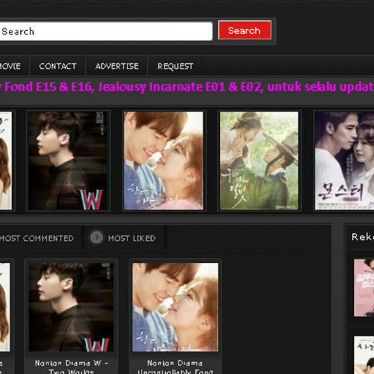Open the Monster drama poster in the carousel
This screenshot has width=374, height=374.
point(344,161)
